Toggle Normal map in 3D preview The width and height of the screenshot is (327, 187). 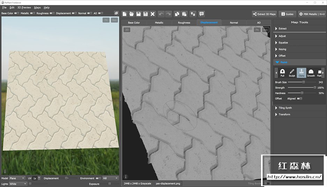[90, 13]
